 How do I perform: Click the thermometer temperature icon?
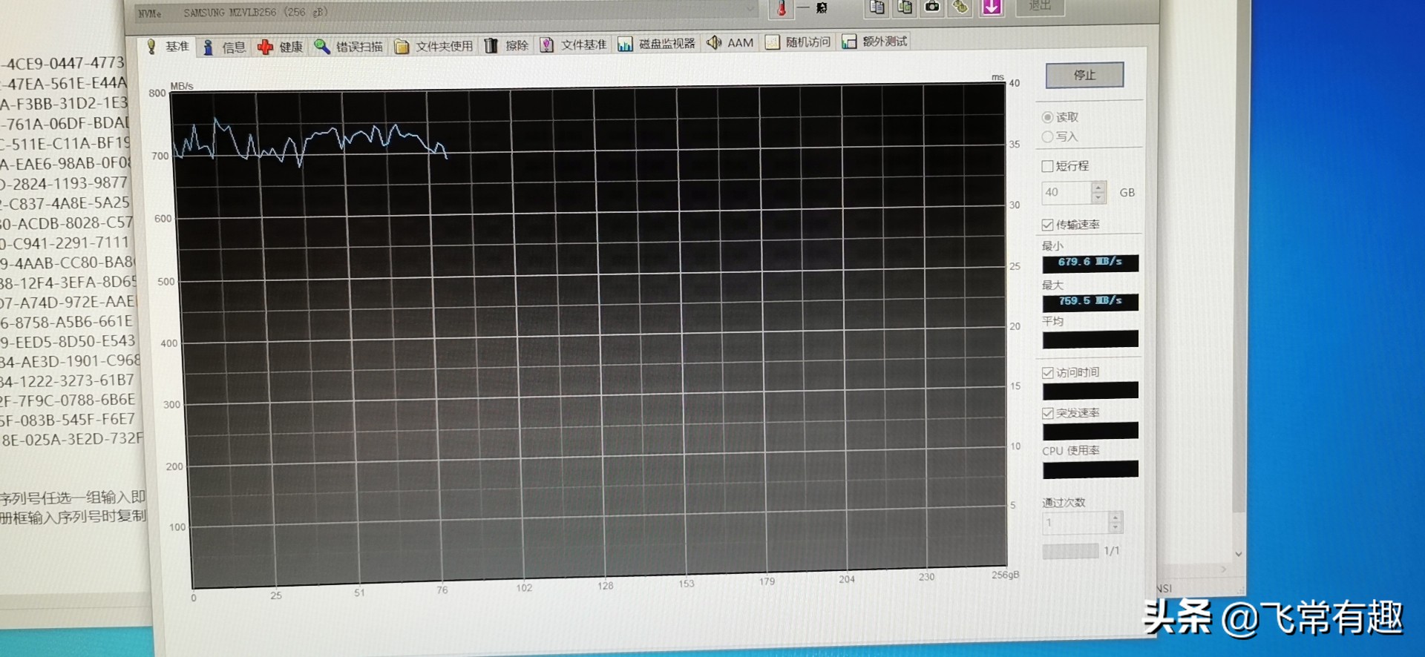(782, 8)
